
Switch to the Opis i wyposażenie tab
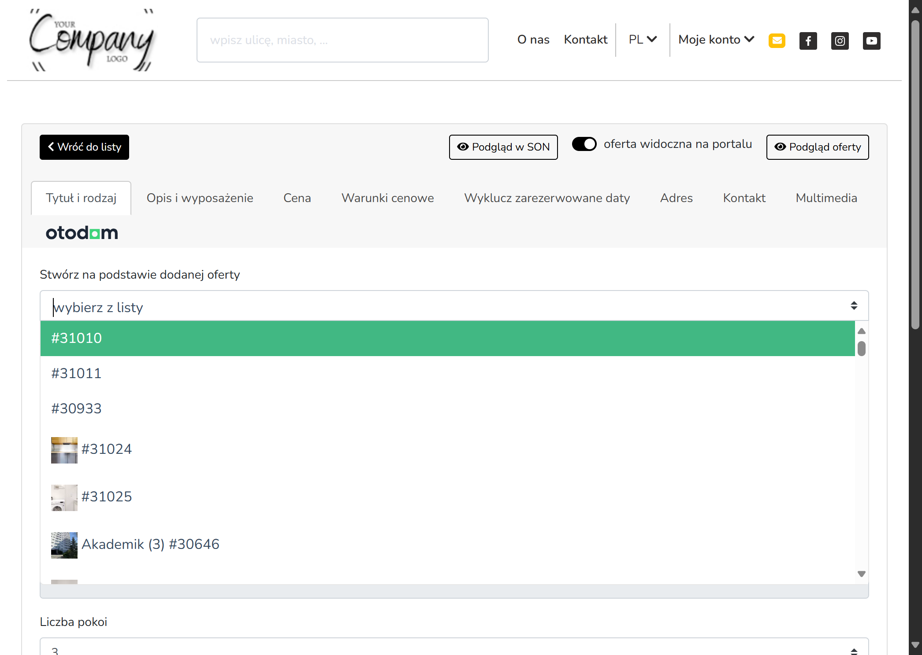pos(200,198)
